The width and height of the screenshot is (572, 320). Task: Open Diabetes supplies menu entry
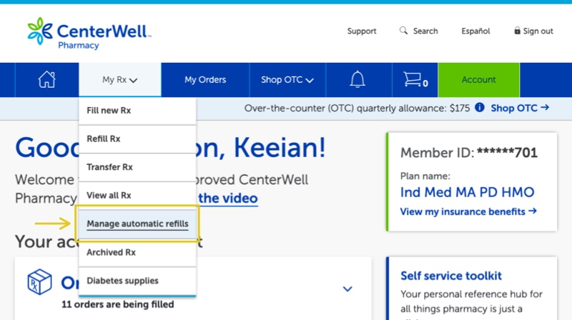(137, 281)
